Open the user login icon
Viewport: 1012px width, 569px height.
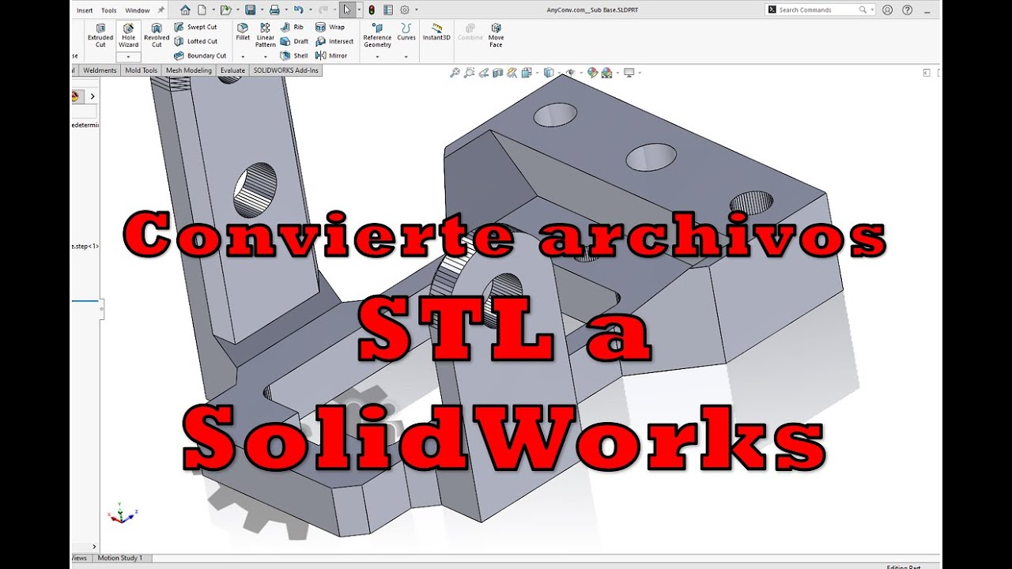point(887,9)
